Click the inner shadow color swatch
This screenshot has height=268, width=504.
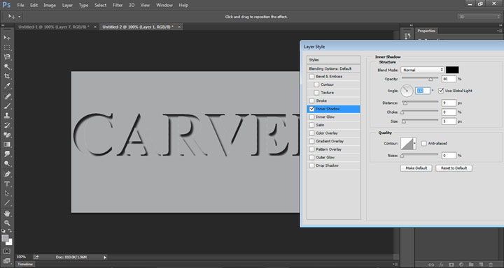[x=452, y=70]
